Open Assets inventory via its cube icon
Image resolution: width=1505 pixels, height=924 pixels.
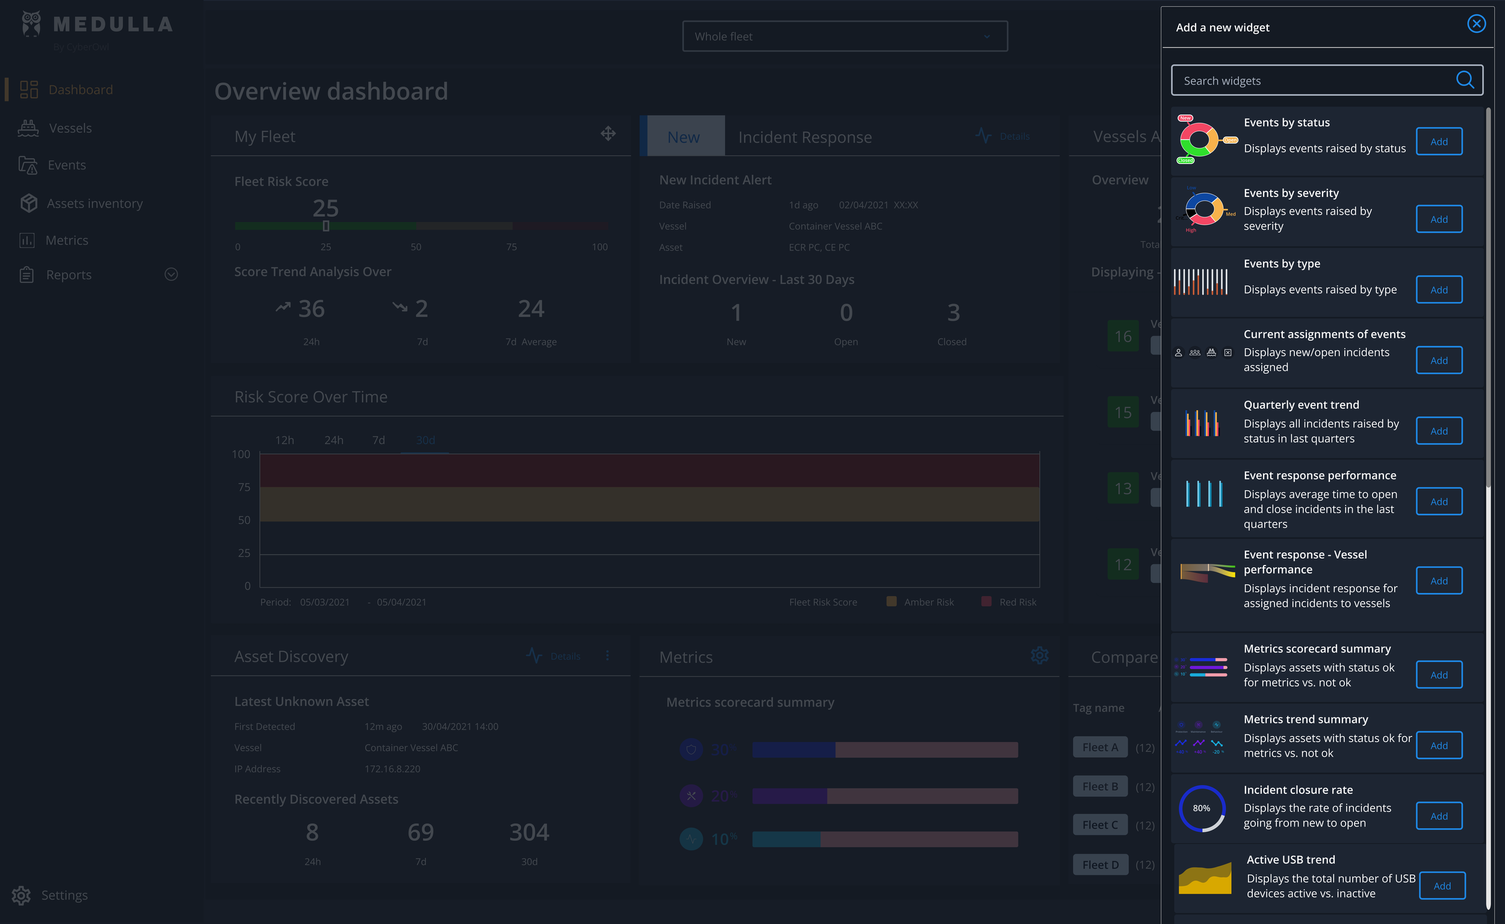pyautogui.click(x=28, y=203)
